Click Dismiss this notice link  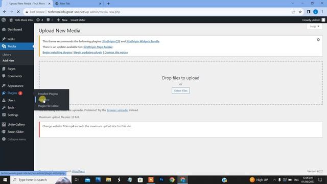coord(116,52)
